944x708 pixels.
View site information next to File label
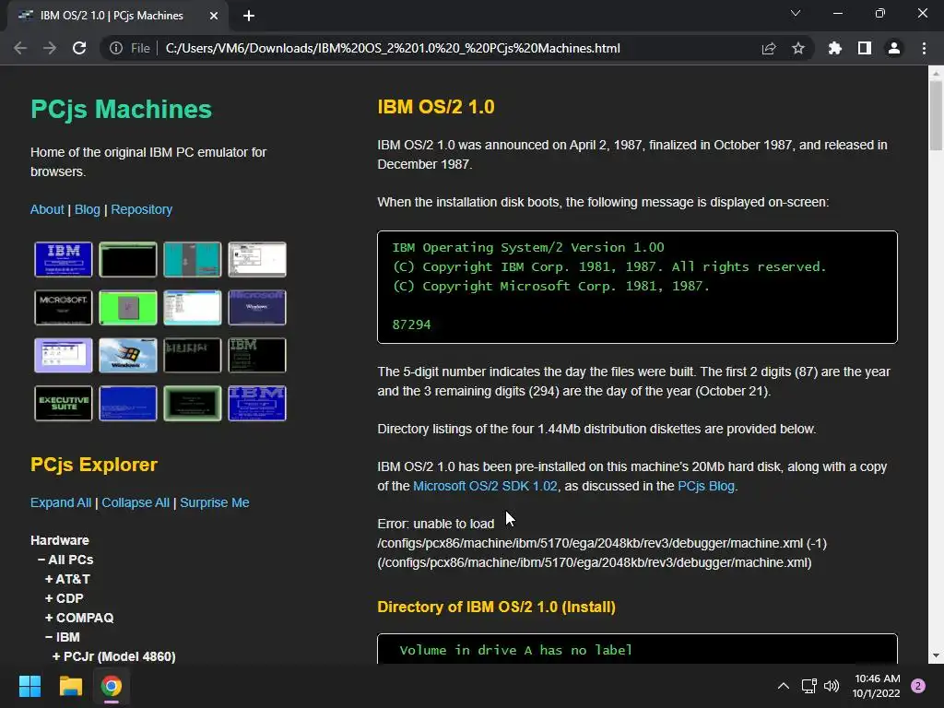pyautogui.click(x=116, y=48)
